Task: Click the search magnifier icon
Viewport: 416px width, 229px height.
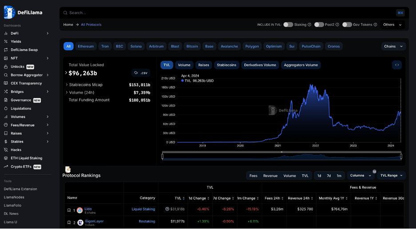Action: 65,13
